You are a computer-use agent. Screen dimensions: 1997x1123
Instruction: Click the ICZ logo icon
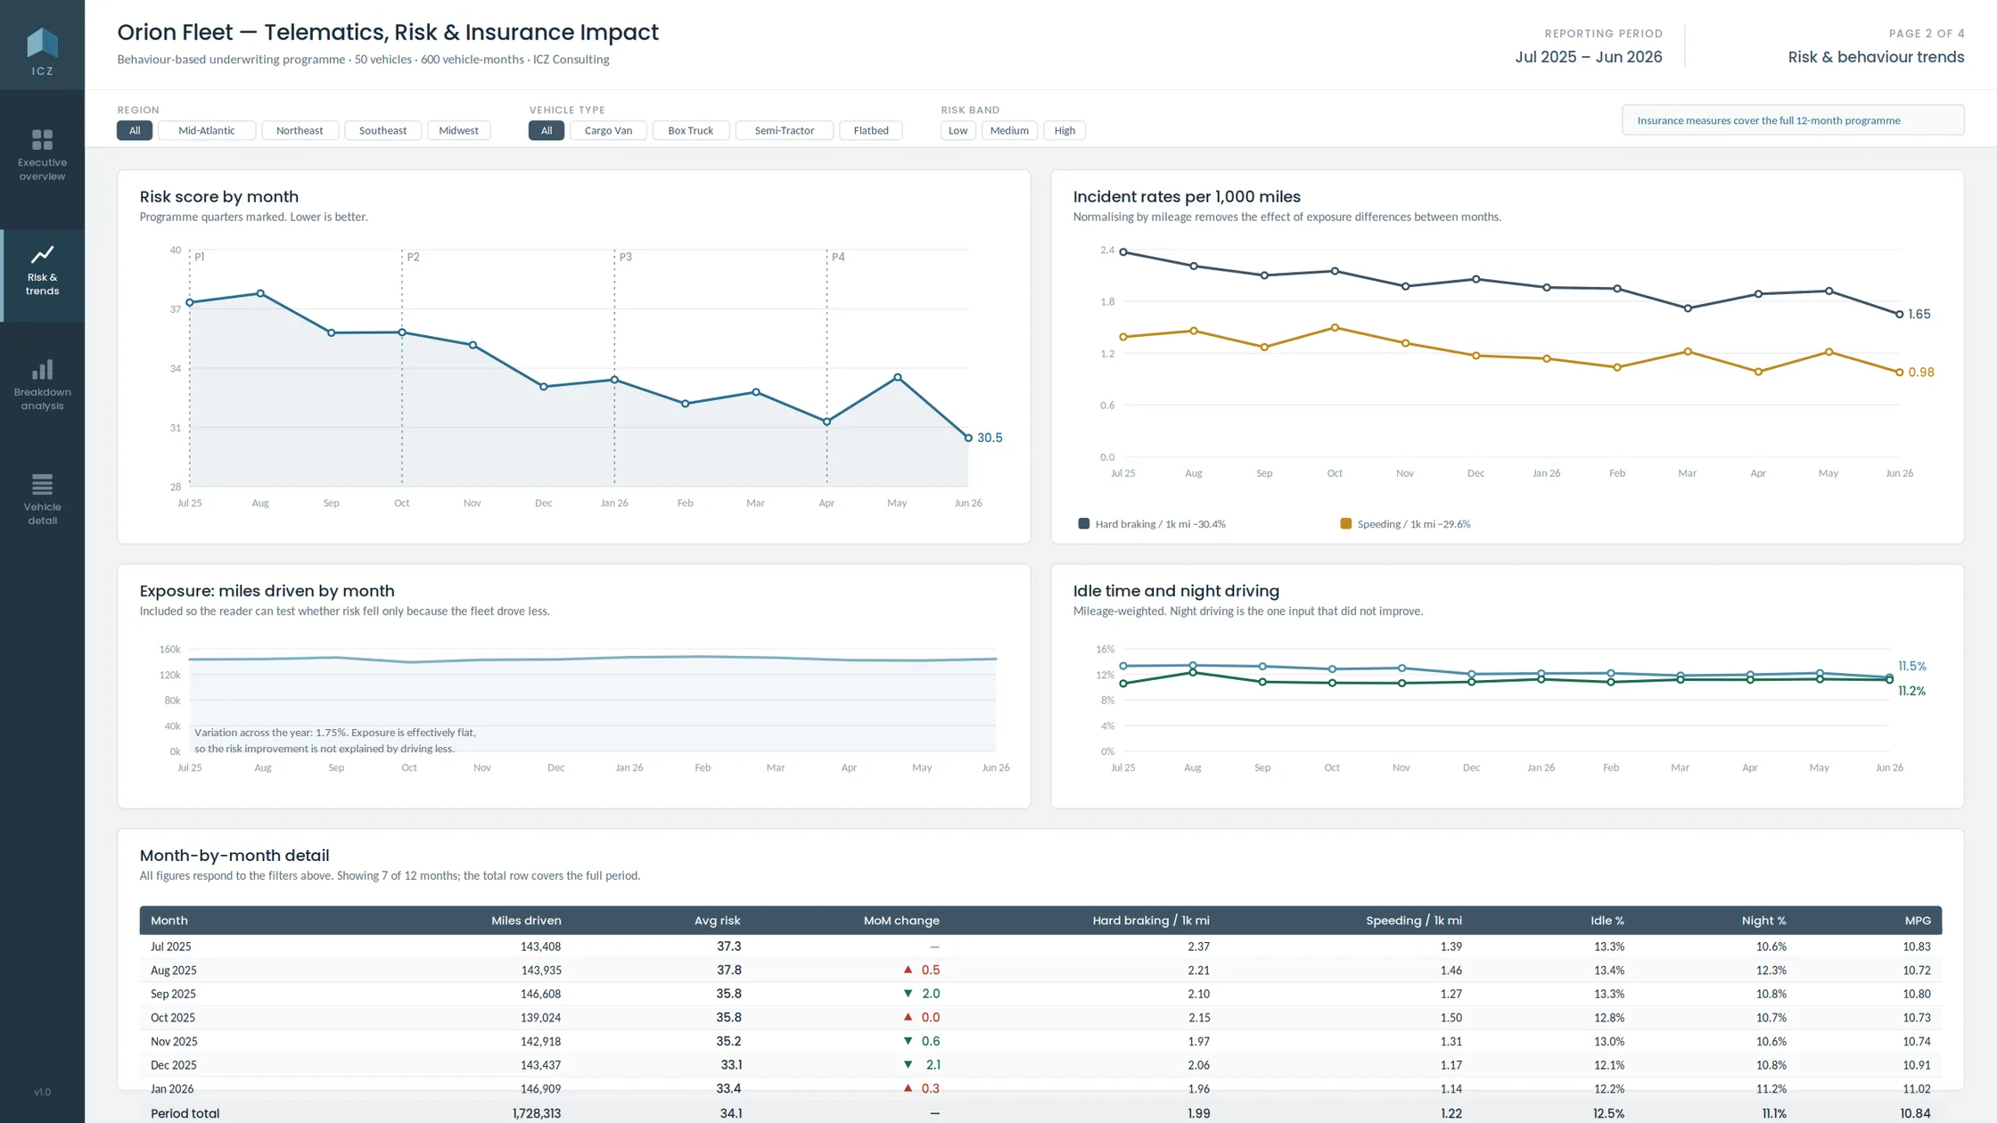point(42,42)
